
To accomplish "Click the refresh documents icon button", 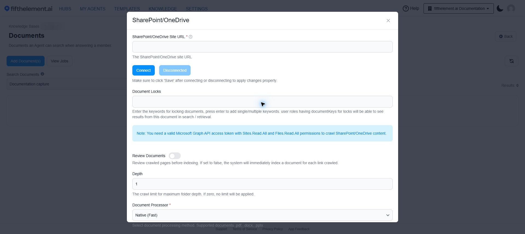I will click(x=511, y=61).
